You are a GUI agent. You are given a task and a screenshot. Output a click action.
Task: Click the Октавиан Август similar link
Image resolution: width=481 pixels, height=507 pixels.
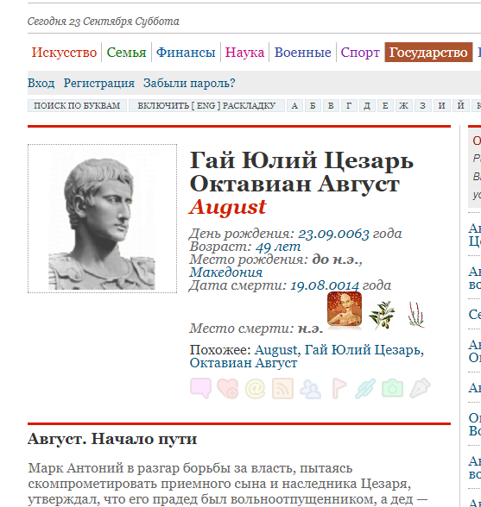(244, 363)
